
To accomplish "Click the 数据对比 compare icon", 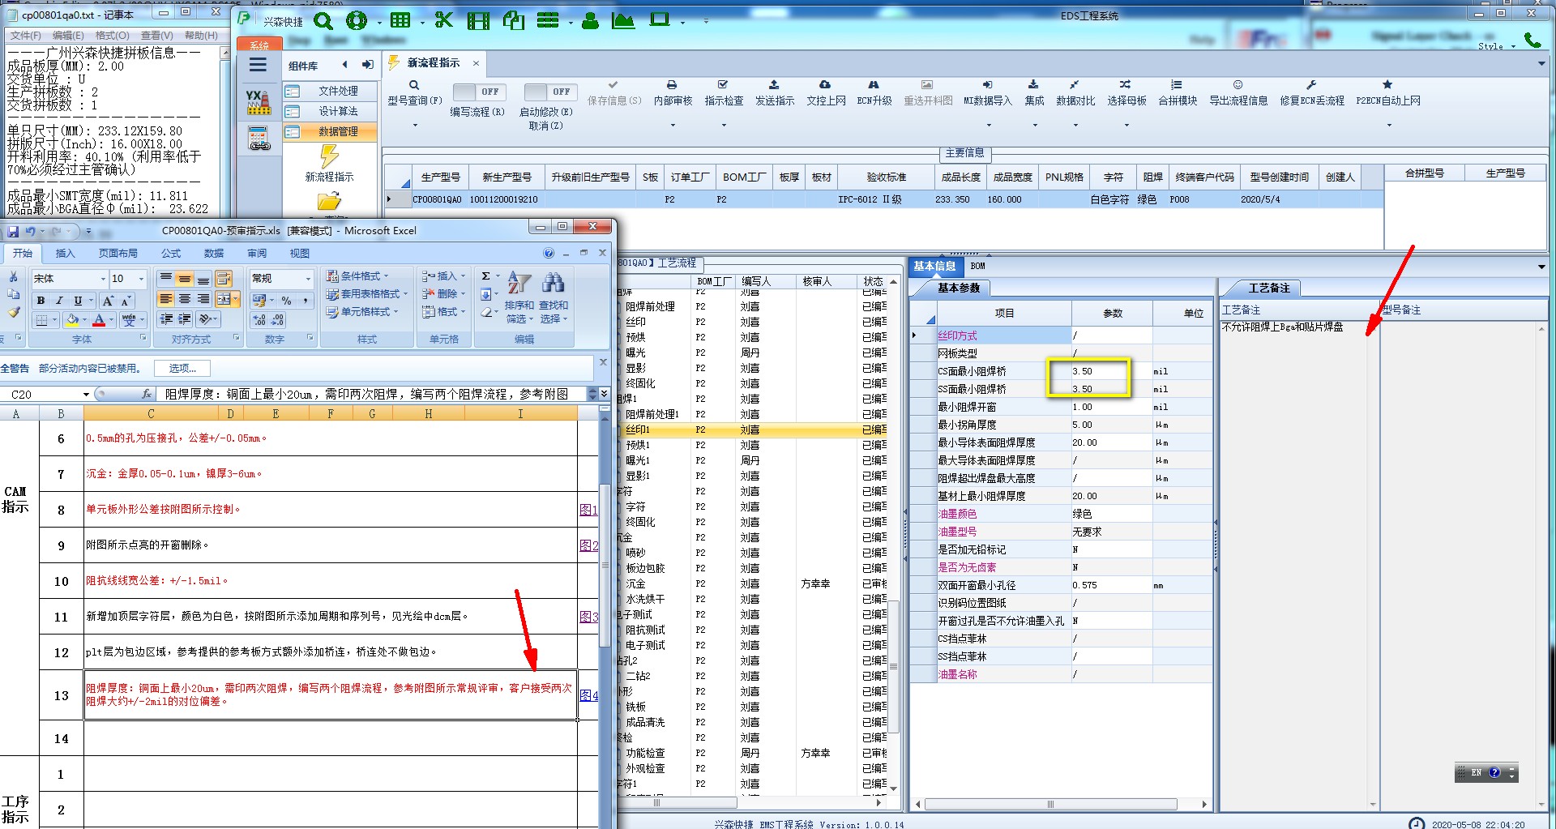I will coord(1075,84).
